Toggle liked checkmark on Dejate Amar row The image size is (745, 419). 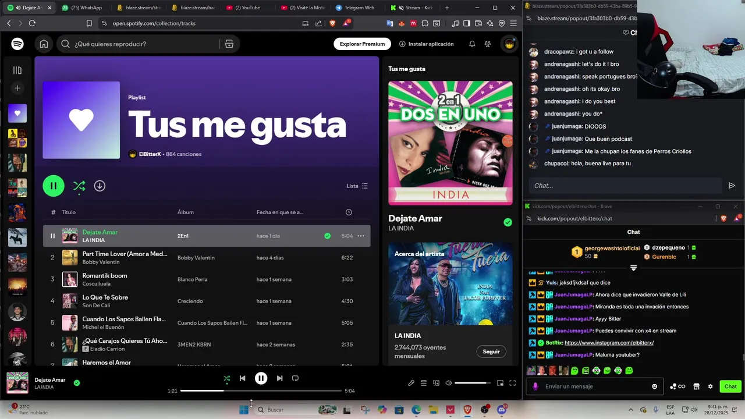click(x=327, y=236)
